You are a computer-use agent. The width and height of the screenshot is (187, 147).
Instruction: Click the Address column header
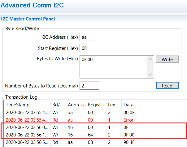[x=76, y=105]
